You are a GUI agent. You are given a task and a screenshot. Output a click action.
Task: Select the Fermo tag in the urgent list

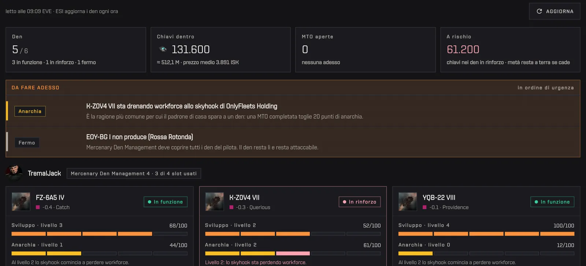[27, 143]
